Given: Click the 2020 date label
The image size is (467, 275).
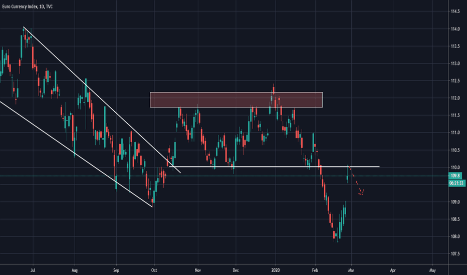Looking at the screenshot, I should pos(276,270).
